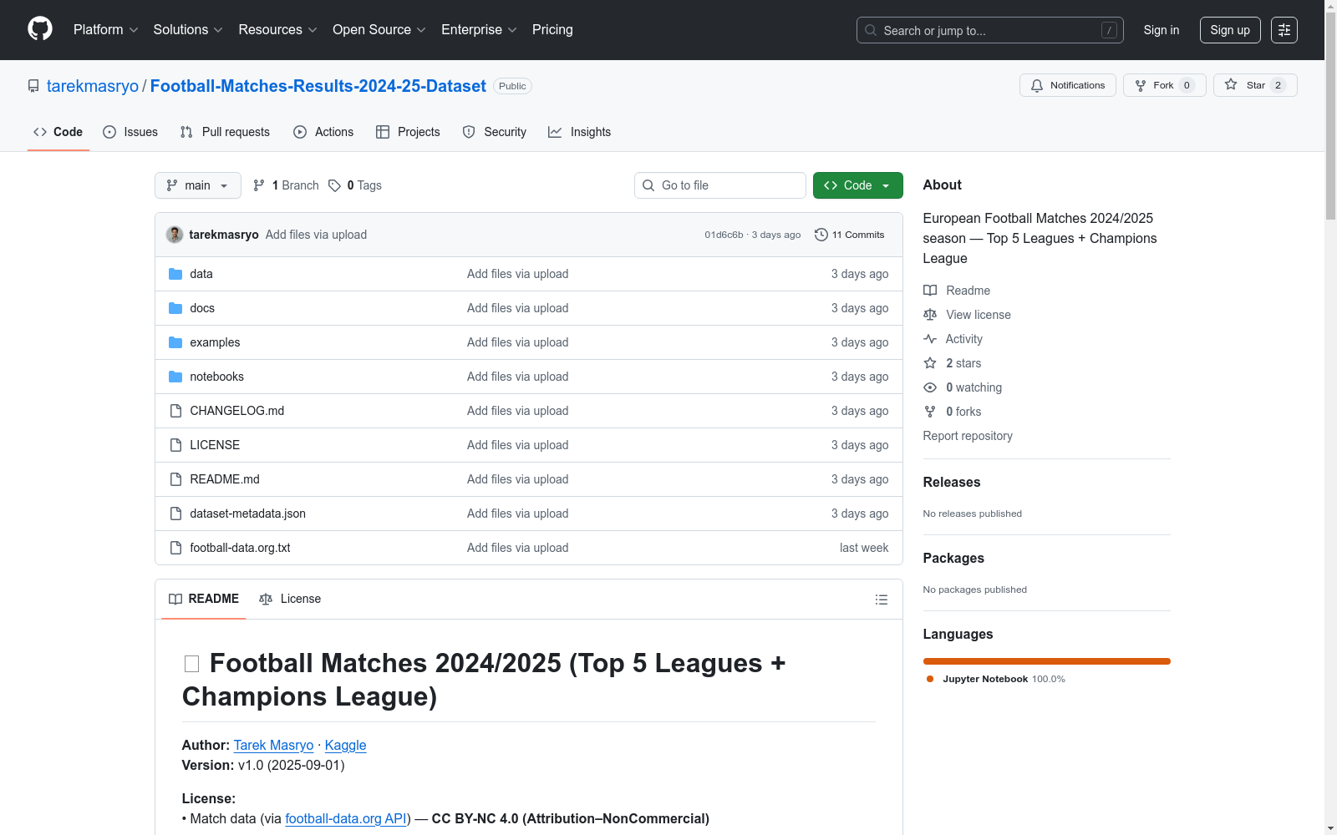Switch to the License tab
This screenshot has width=1337, height=835.
(x=290, y=599)
